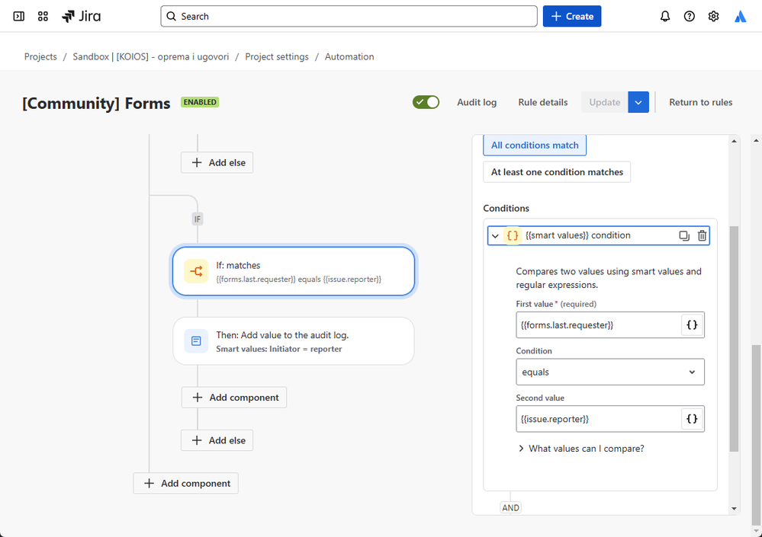Toggle the sidebar collapse icon

coord(18,17)
